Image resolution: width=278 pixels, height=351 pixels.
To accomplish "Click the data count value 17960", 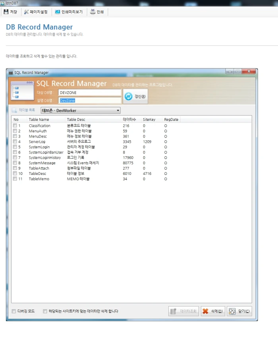I will (x=128, y=157).
